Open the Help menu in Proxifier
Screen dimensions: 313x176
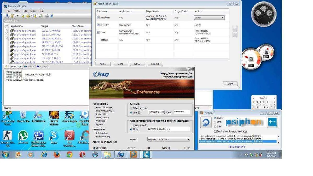pos(41,11)
